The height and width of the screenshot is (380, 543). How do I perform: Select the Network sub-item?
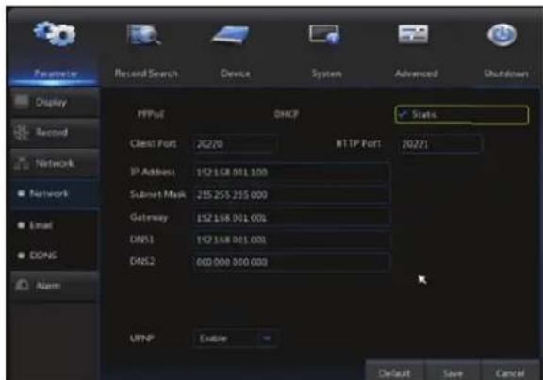(x=55, y=193)
